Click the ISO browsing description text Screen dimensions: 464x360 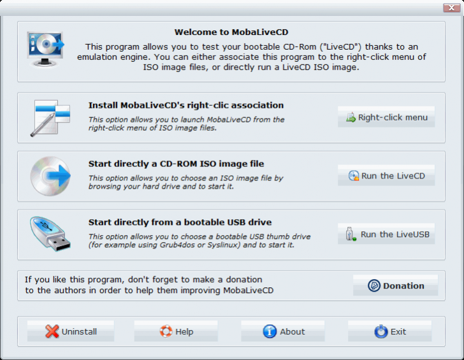click(x=186, y=182)
